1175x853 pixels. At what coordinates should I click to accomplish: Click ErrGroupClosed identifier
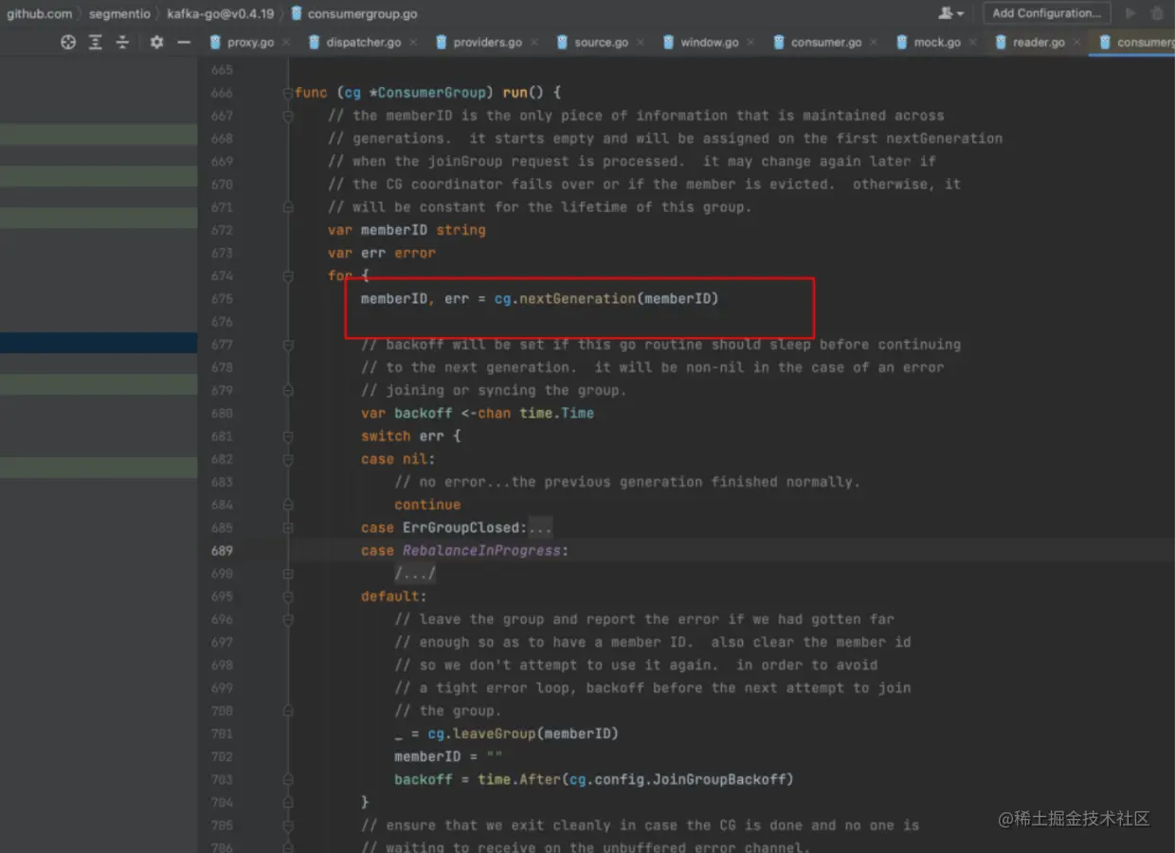pyautogui.click(x=461, y=527)
